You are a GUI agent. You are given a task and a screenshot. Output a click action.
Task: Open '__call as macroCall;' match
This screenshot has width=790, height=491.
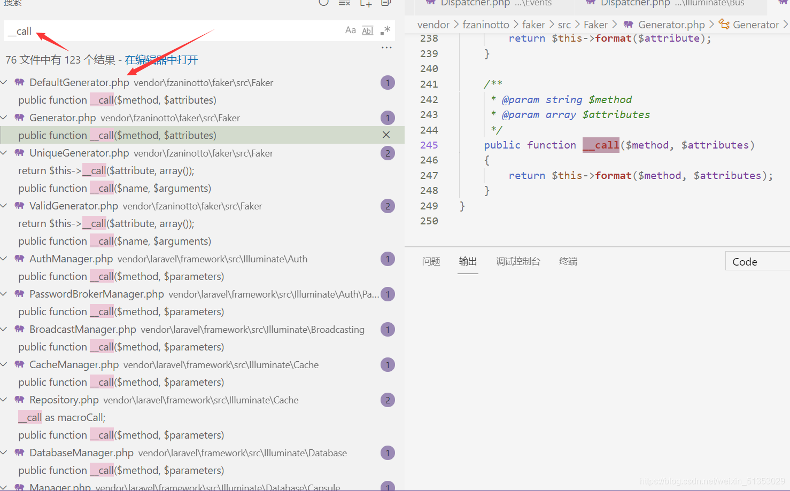(x=62, y=417)
